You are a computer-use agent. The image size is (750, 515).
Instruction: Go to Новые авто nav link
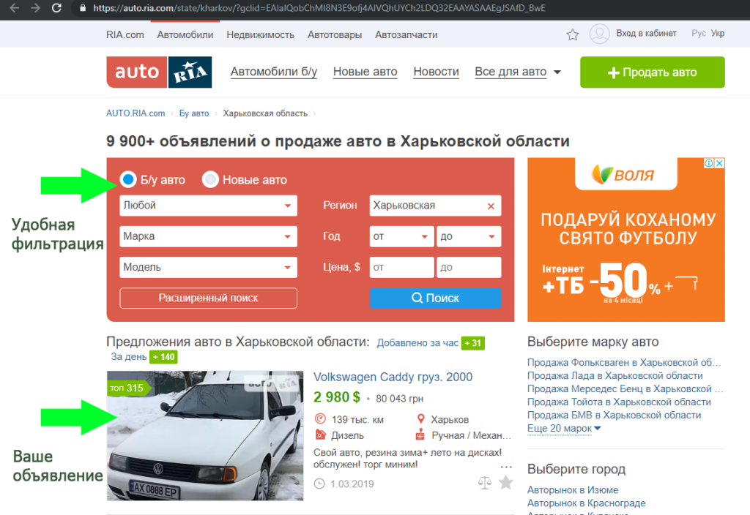click(x=365, y=72)
